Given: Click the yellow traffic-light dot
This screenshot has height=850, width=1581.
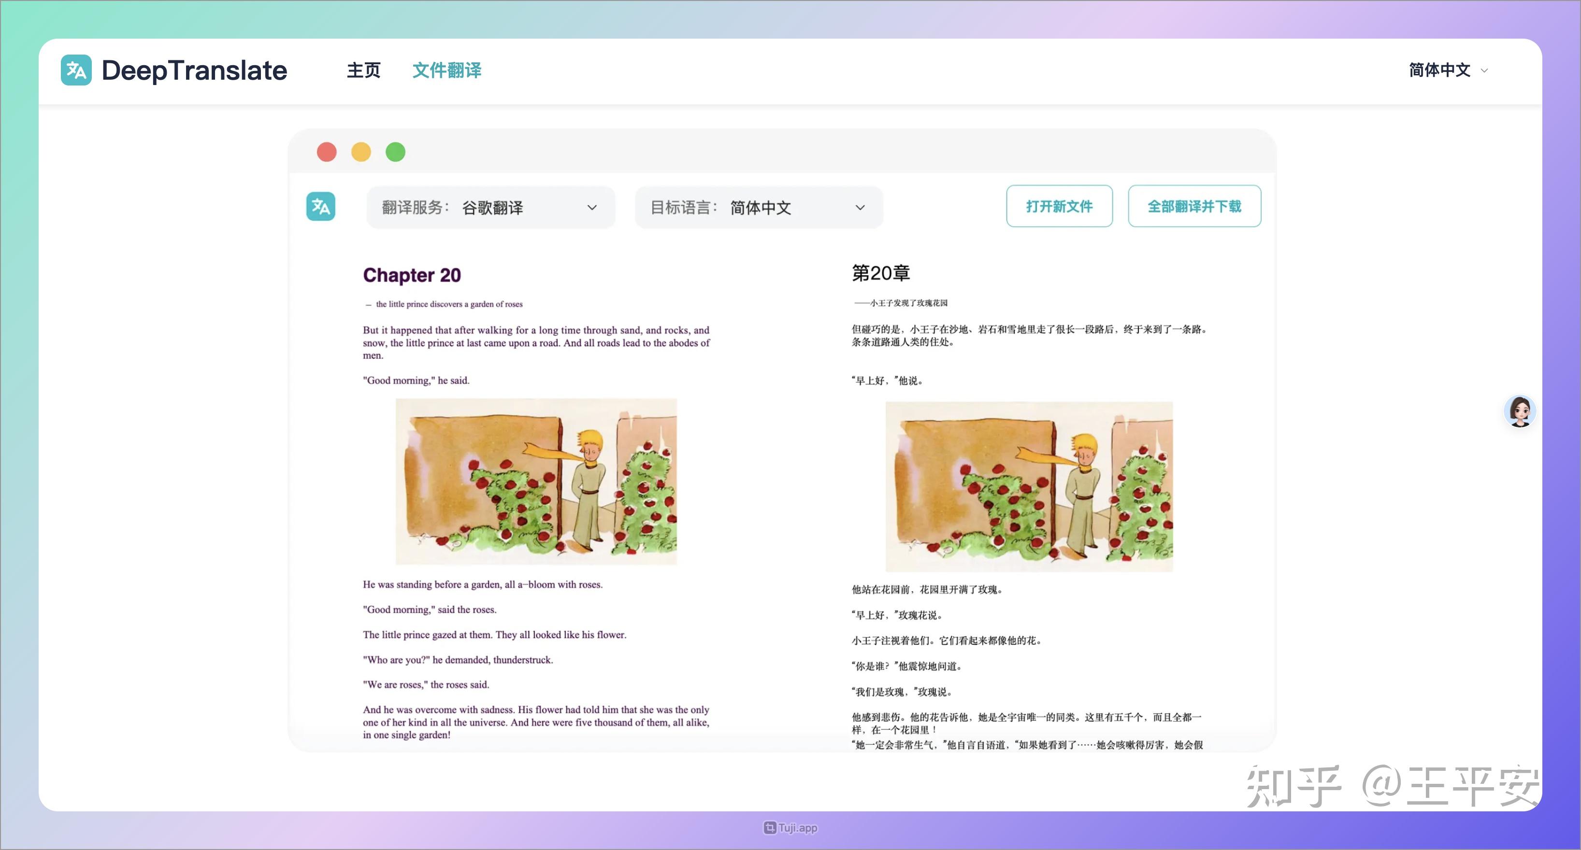Looking at the screenshot, I should coord(361,151).
